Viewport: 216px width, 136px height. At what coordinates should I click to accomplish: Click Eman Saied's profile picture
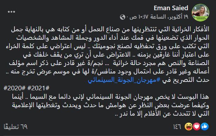[x=201, y=13]
